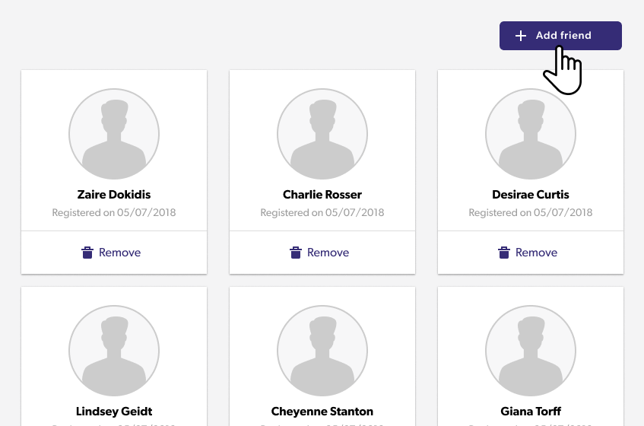This screenshot has width=644, height=426.
Task: Click the Add friend button
Action: tap(560, 36)
